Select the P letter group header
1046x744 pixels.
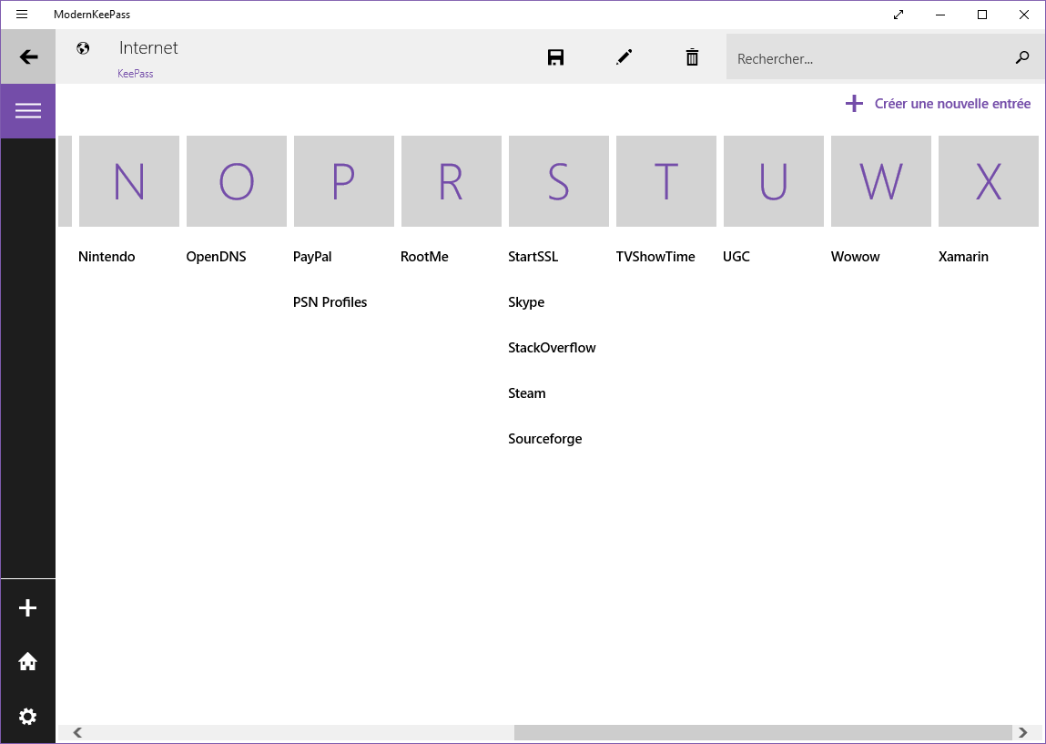[x=344, y=181]
